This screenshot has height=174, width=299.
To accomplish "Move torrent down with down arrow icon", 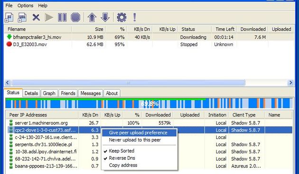I will coord(105,17).
